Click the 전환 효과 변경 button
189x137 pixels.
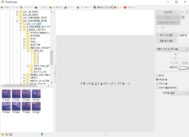tap(166, 41)
